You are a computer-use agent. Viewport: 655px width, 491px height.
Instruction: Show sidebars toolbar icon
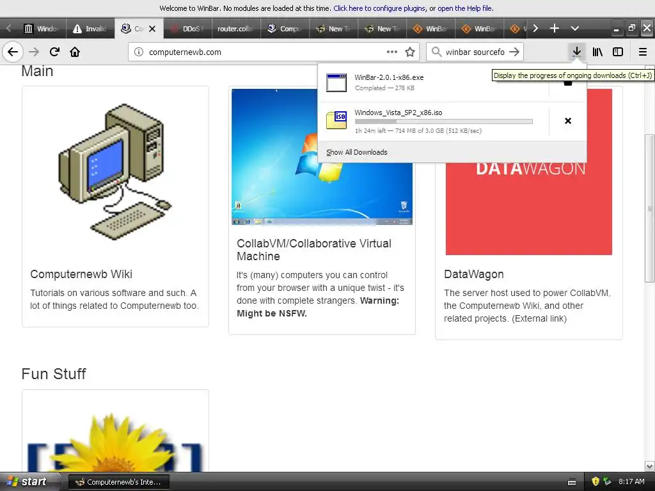(x=618, y=52)
